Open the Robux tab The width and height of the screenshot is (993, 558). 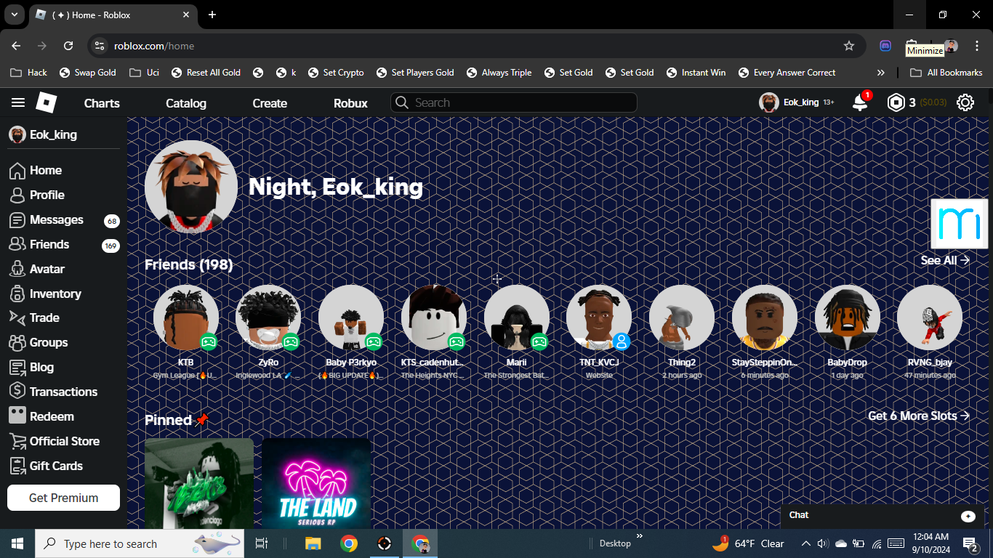tap(350, 103)
